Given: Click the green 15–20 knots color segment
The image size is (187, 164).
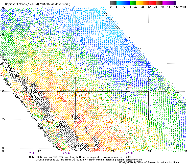Looking at the screenshot, I should pos(133,3).
